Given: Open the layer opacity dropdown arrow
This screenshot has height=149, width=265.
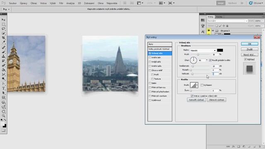Looking at the screenshot, I should pos(263,21).
